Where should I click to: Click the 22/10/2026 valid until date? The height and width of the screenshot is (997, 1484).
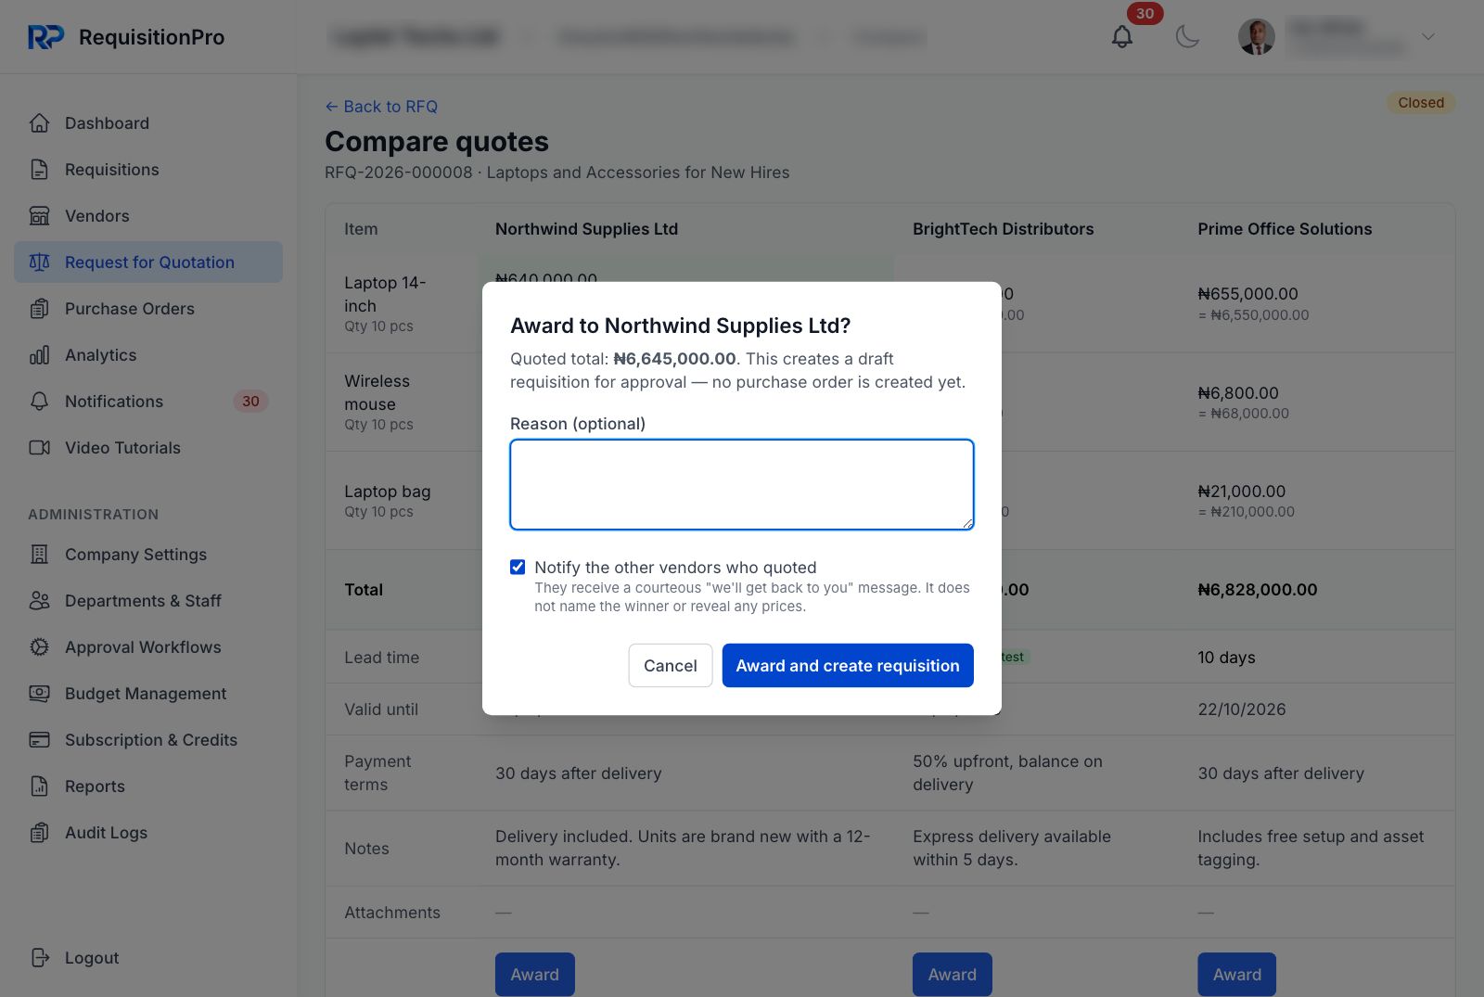coord(1242,709)
